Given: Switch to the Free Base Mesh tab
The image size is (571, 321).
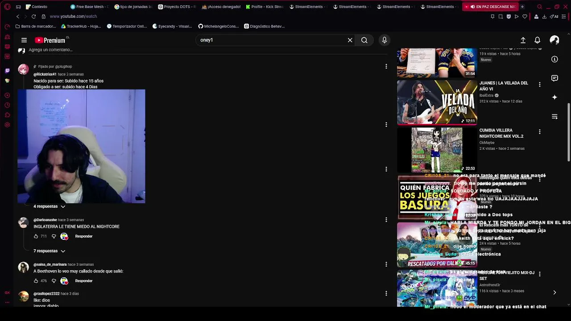Looking at the screenshot, I should (x=90, y=7).
